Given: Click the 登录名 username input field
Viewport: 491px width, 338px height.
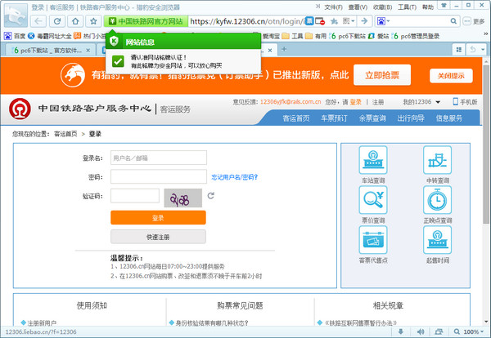Looking at the screenshot, I should 158,158.
